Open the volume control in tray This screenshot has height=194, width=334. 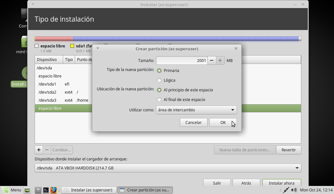295,190
